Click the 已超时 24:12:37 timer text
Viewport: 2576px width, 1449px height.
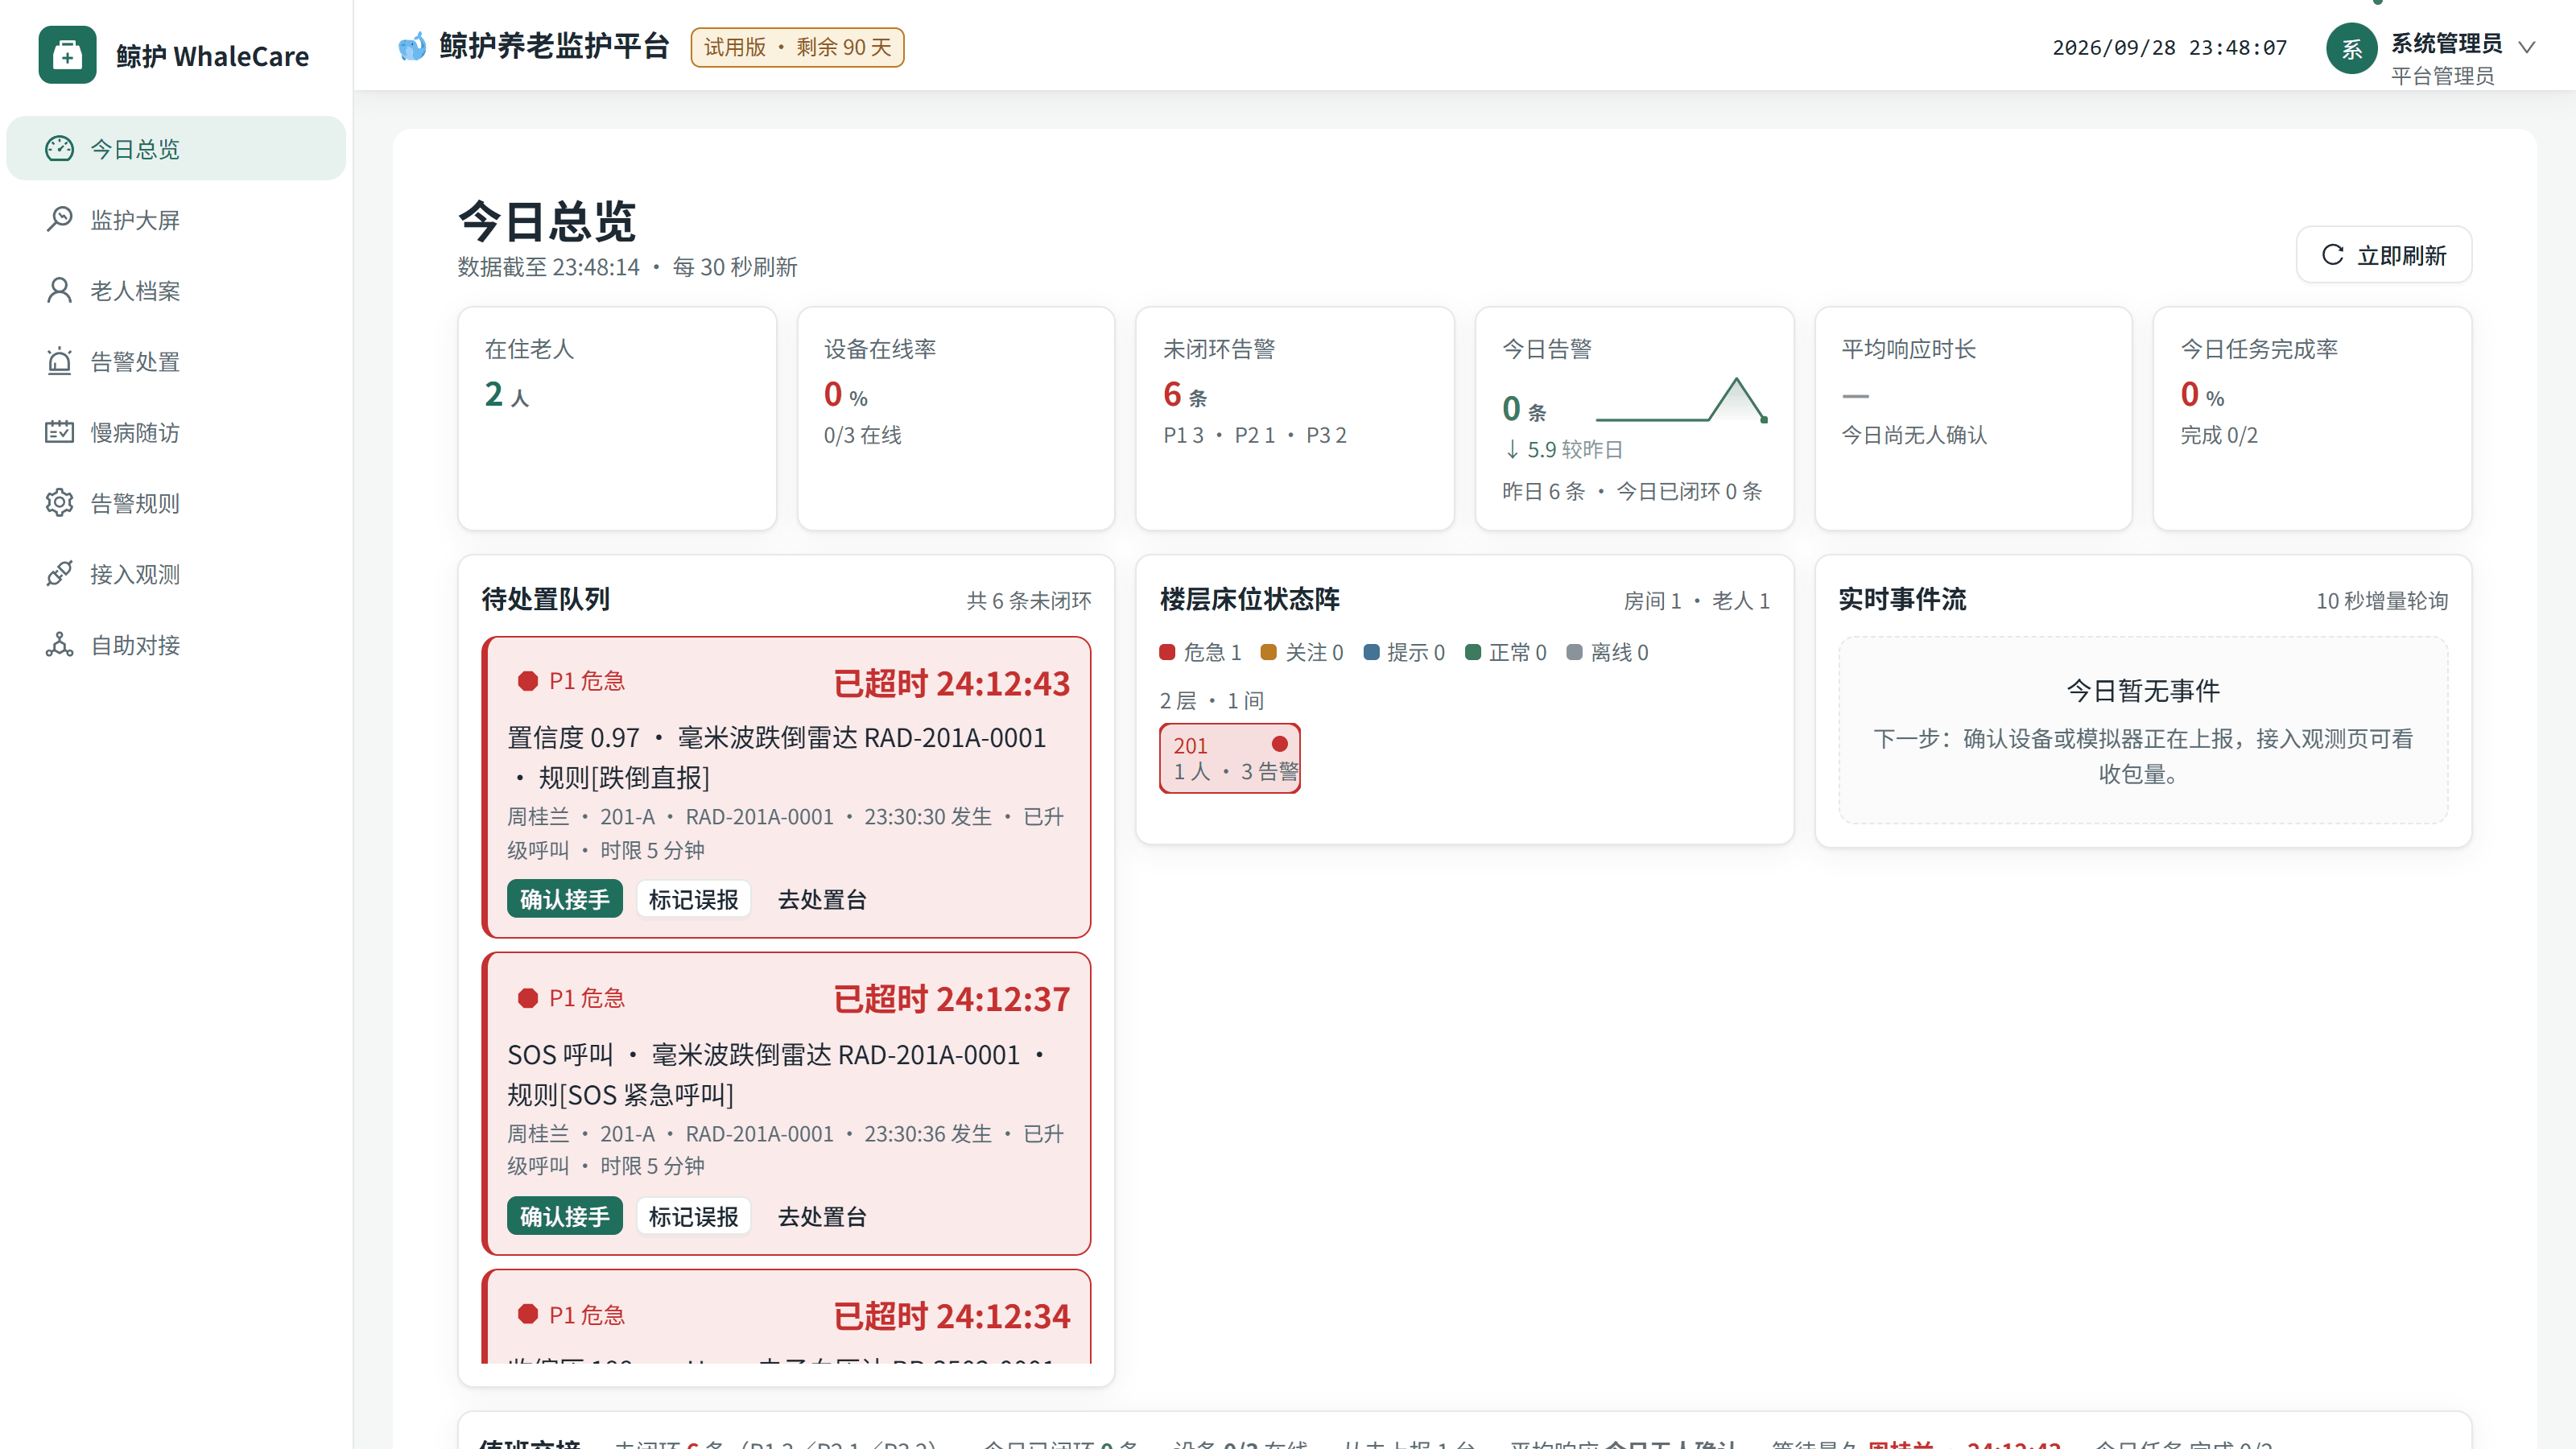(x=951, y=999)
